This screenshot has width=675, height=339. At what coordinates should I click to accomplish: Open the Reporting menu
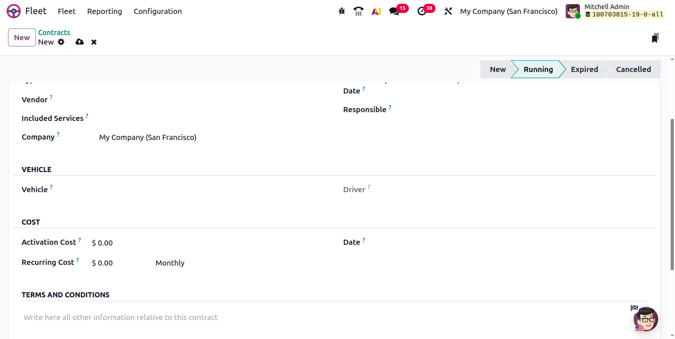point(105,11)
